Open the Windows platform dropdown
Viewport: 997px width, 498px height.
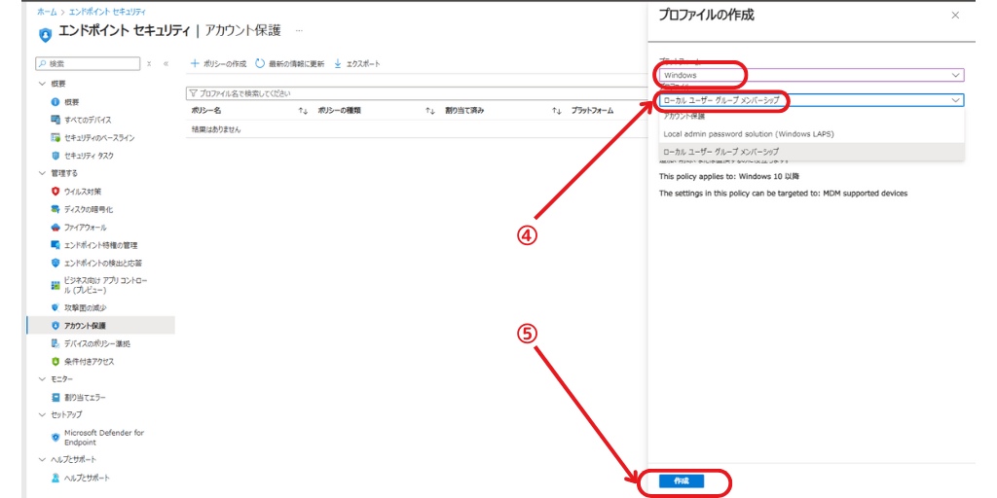(811, 75)
